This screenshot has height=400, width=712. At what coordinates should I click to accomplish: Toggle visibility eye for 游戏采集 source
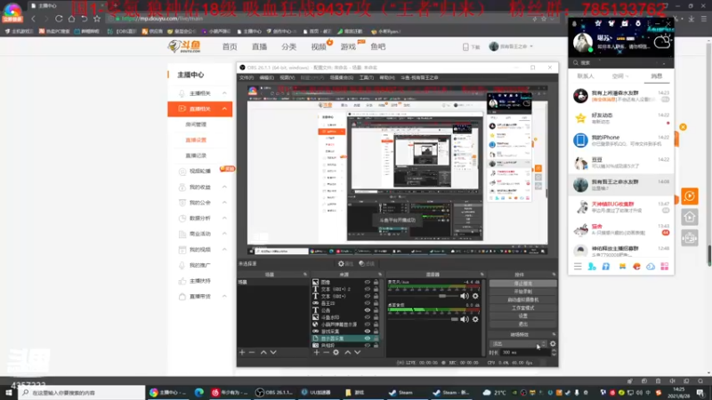click(x=368, y=332)
